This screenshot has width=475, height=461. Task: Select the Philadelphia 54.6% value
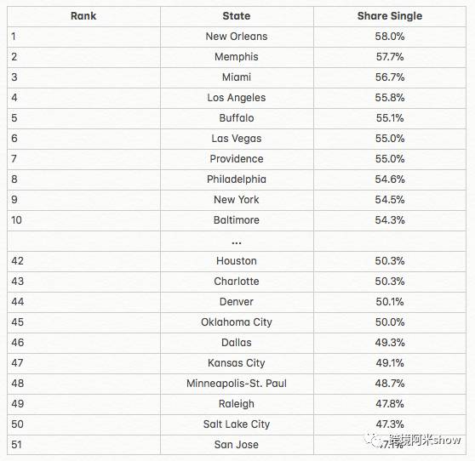coord(390,179)
